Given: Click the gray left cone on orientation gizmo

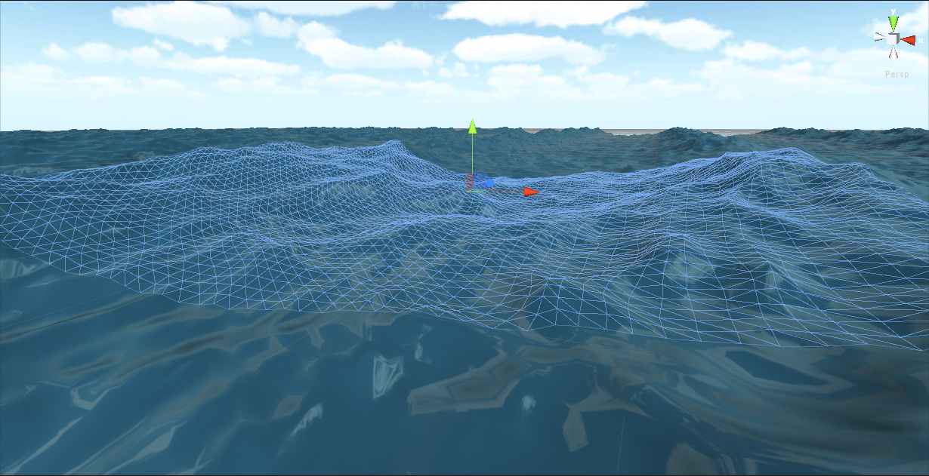Looking at the screenshot, I should pos(879,36).
